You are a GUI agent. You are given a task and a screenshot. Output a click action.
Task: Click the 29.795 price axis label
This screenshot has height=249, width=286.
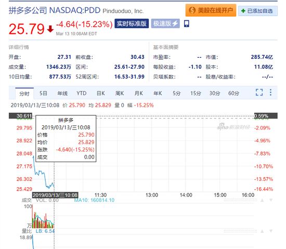click(24, 128)
